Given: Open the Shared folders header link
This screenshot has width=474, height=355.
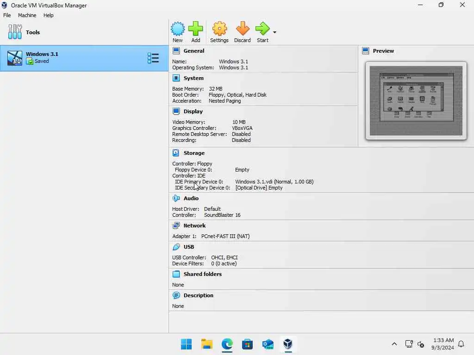Looking at the screenshot, I should pyautogui.click(x=203, y=274).
